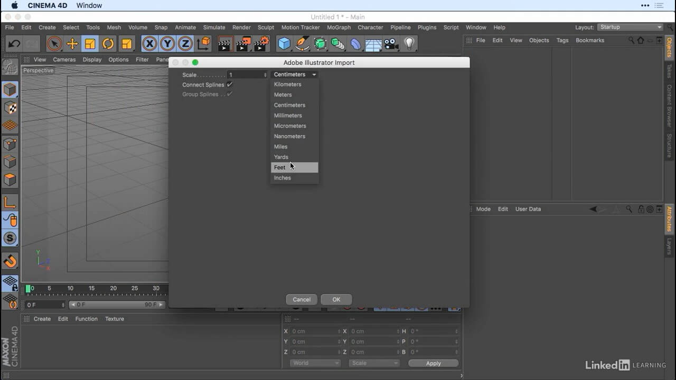Image resolution: width=676 pixels, height=380 pixels.
Task: Add a Light with the bulb icon
Action: tap(409, 44)
